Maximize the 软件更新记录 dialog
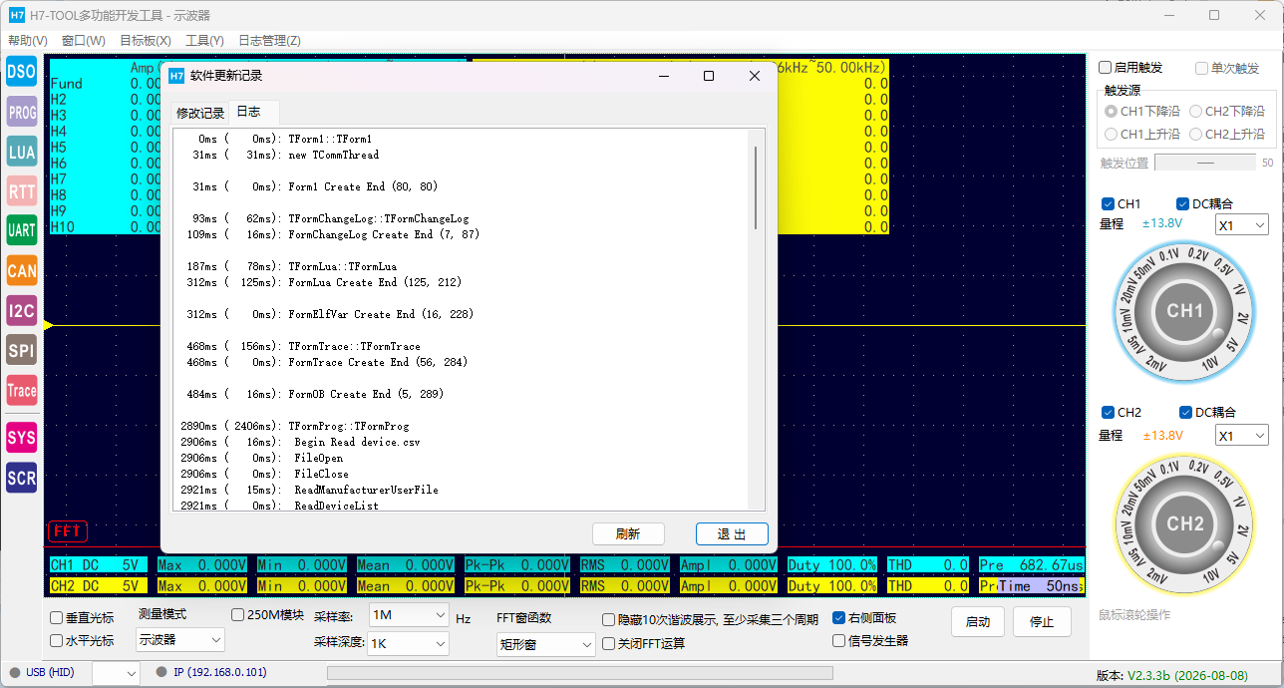1284x688 pixels. click(709, 76)
